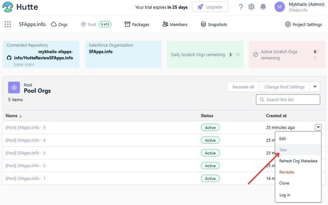This screenshot has width=328, height=205.
Task: Go to the Snapshots tab
Action: pyautogui.click(x=214, y=25)
